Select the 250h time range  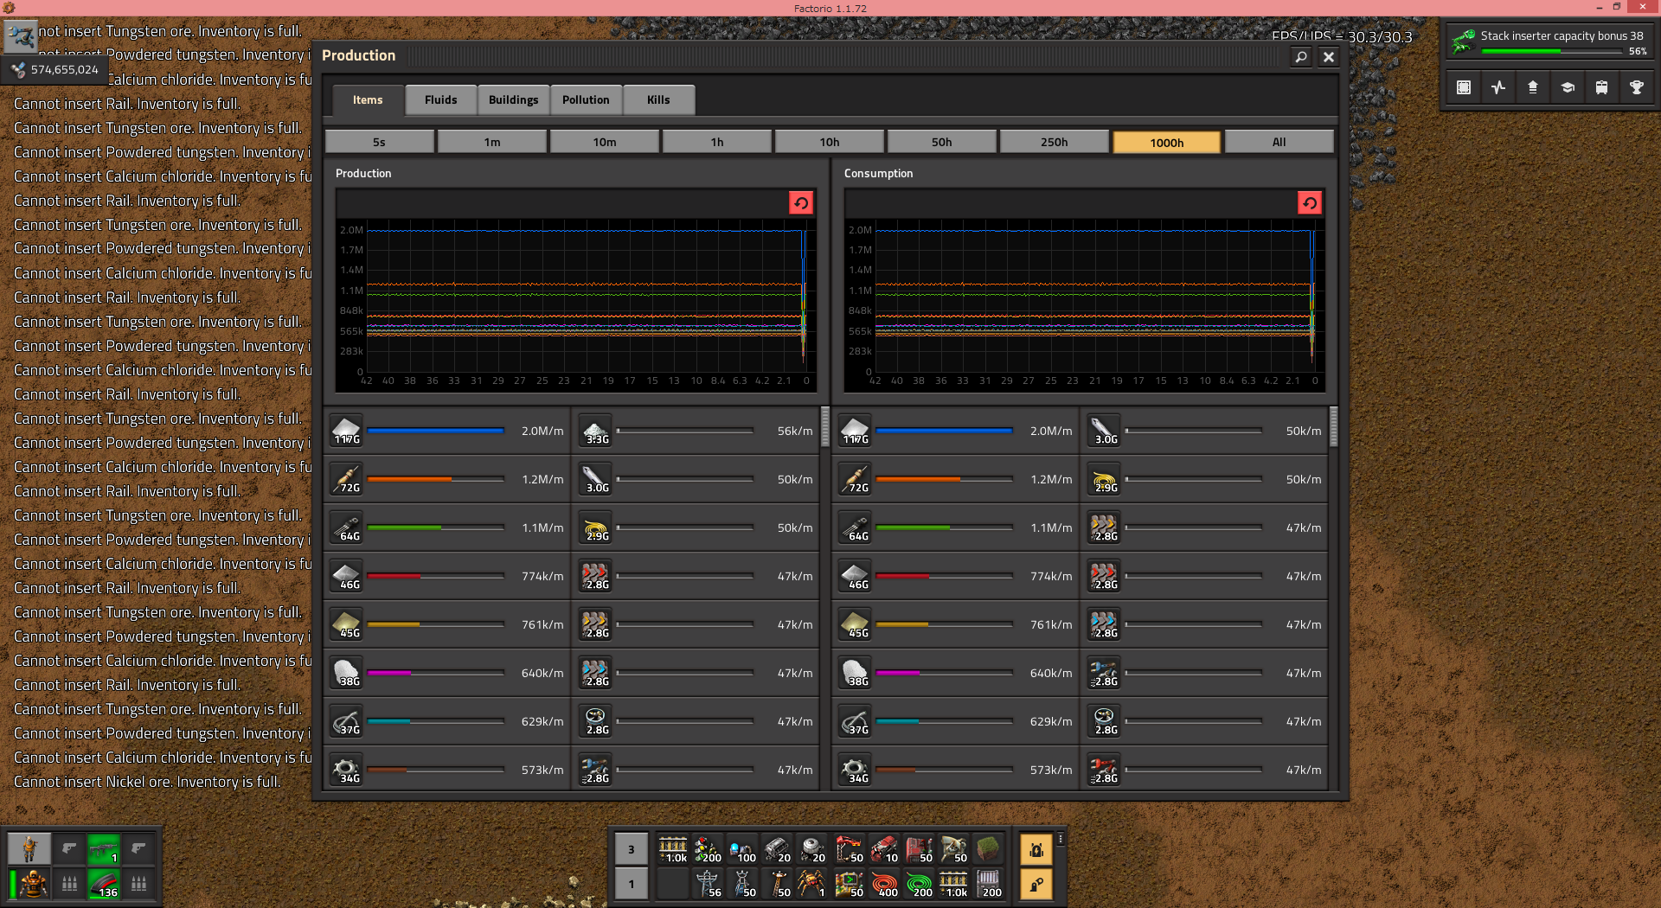(x=1055, y=142)
